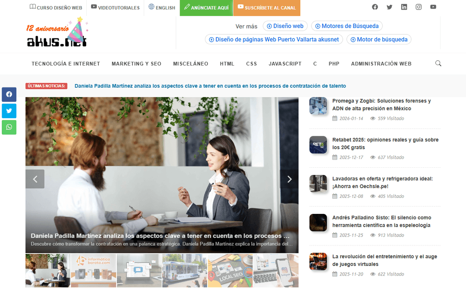The image size is (466, 291).
Task: Click the akus.net anniversary logo
Action: [x=57, y=33]
